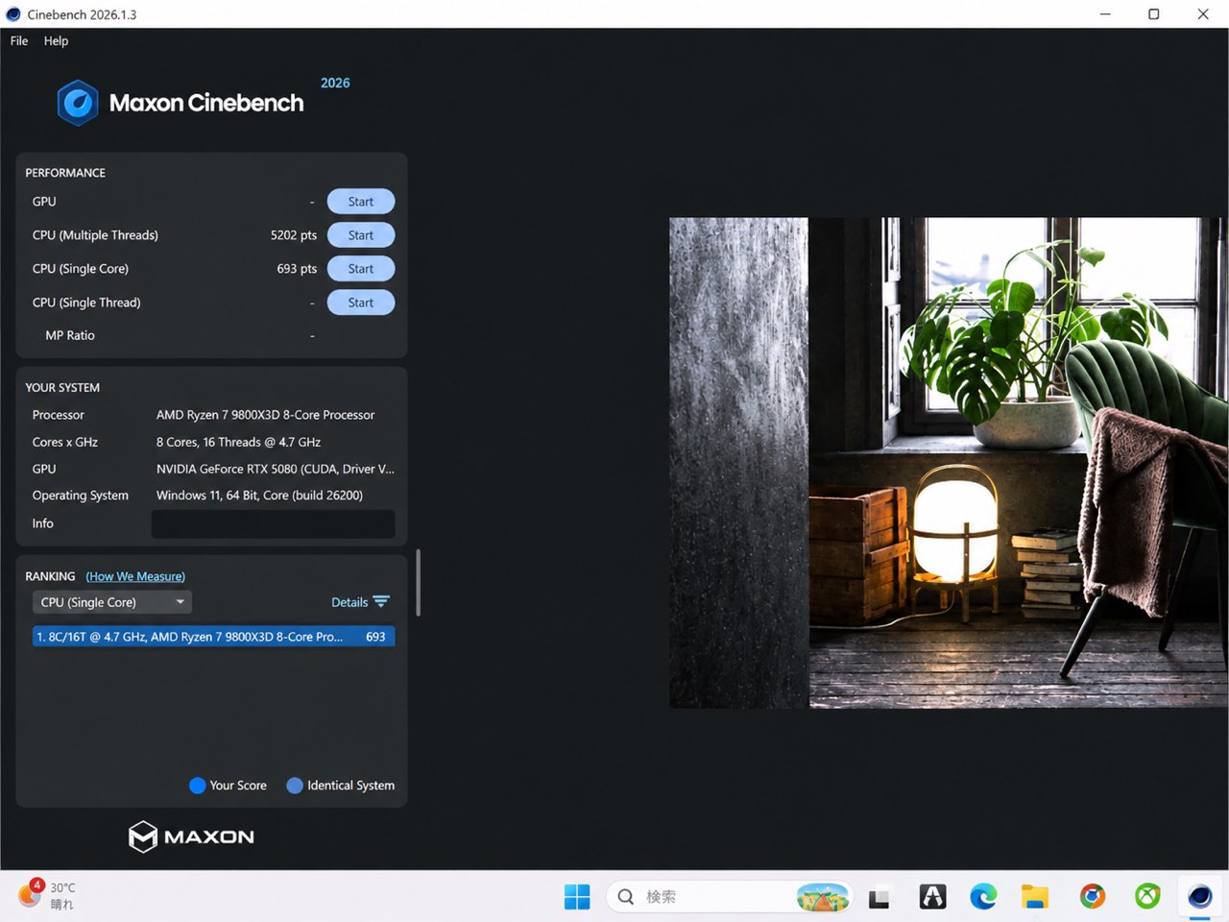Maximize the Cinebench window
1229x922 pixels.
pos(1154,14)
